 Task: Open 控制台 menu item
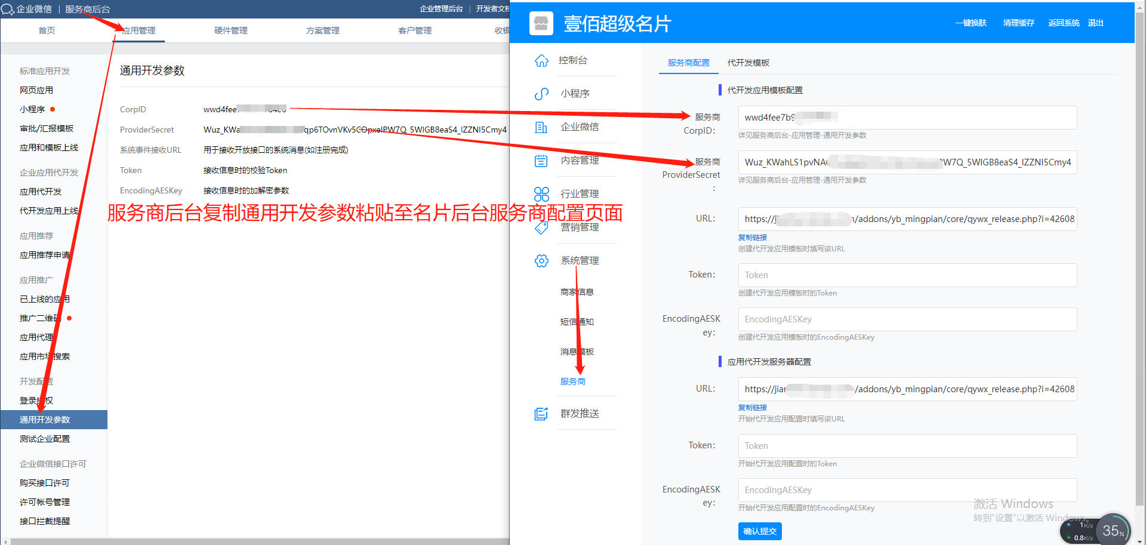coord(573,60)
